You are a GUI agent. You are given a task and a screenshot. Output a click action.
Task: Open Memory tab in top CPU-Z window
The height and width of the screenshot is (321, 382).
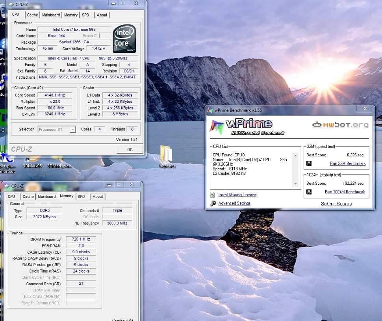70,15
